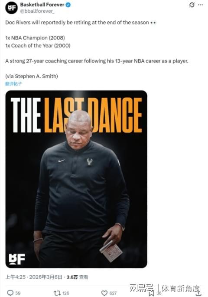Like the post with the heart icon
Image resolution: width=208 pixels, height=297 pixels.
click(x=104, y=293)
